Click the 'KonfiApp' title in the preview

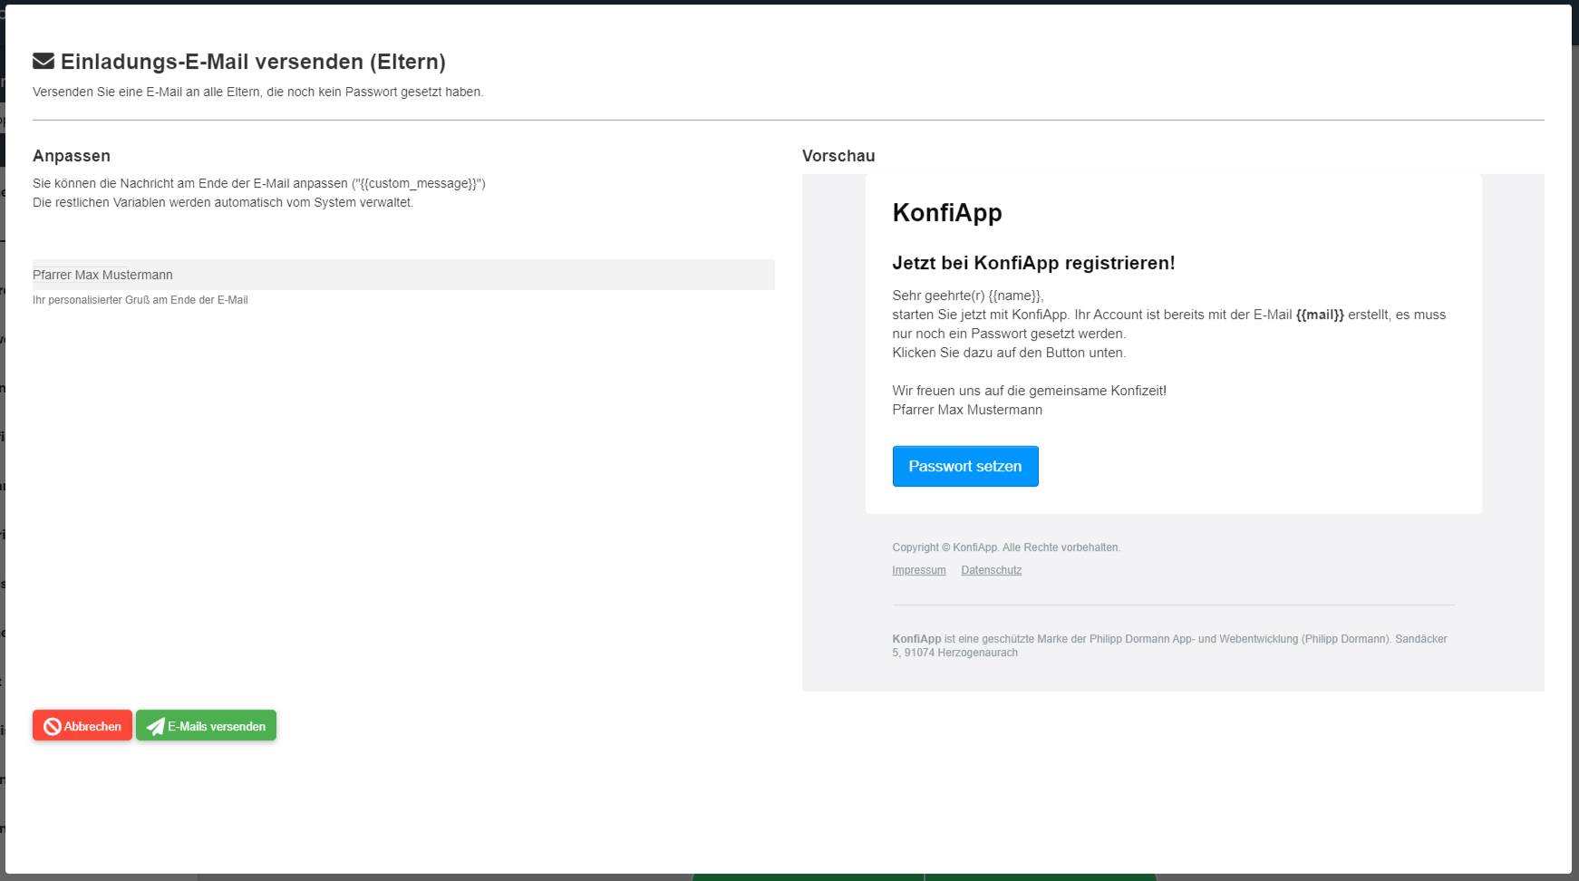click(x=947, y=212)
